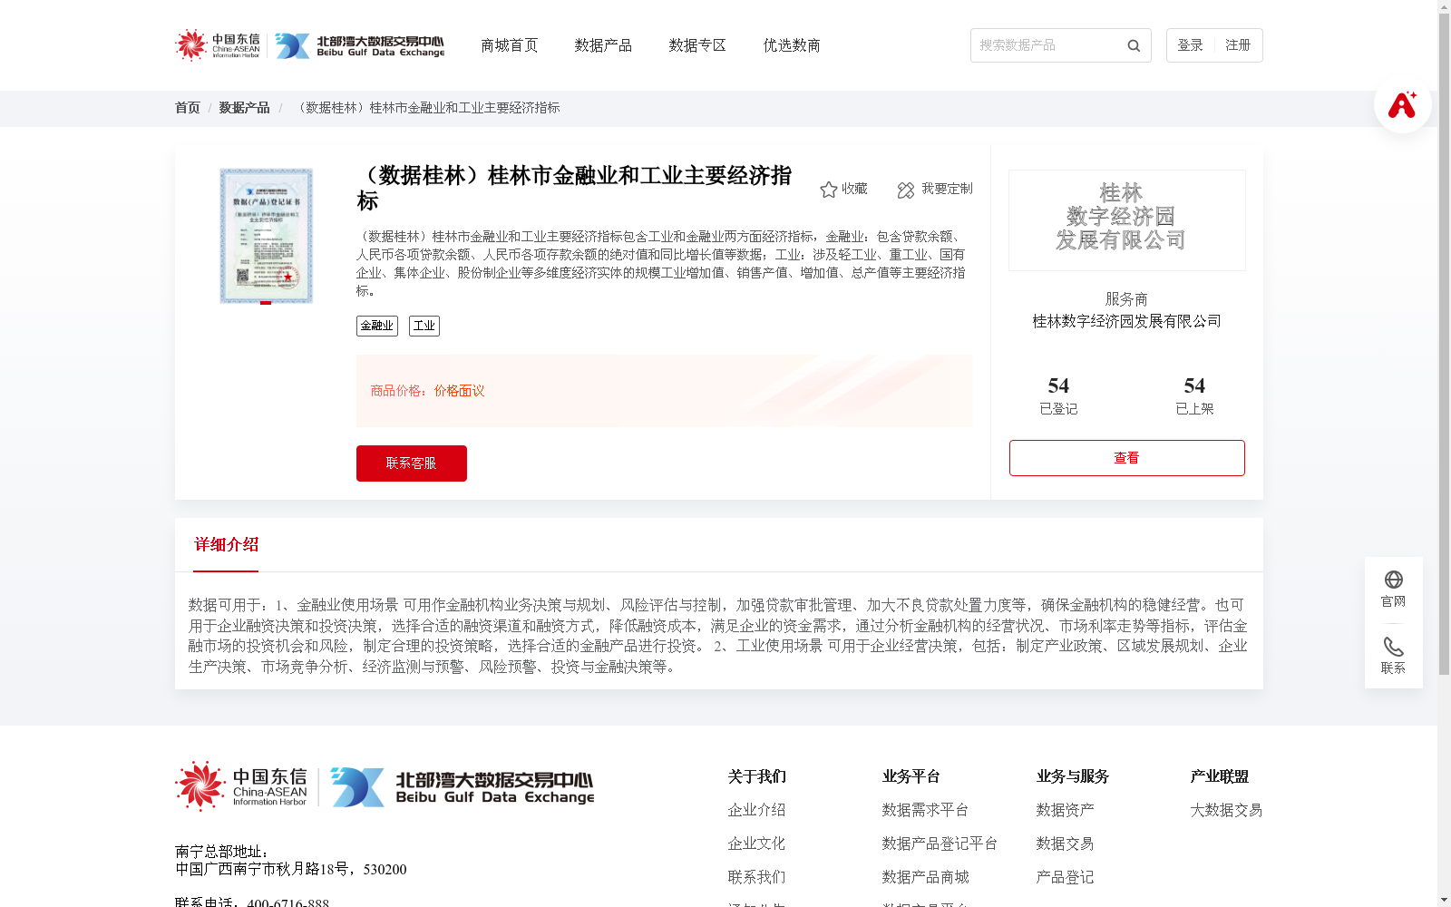
Task: Click the custom request (我要定制) icon
Action: coord(906,190)
